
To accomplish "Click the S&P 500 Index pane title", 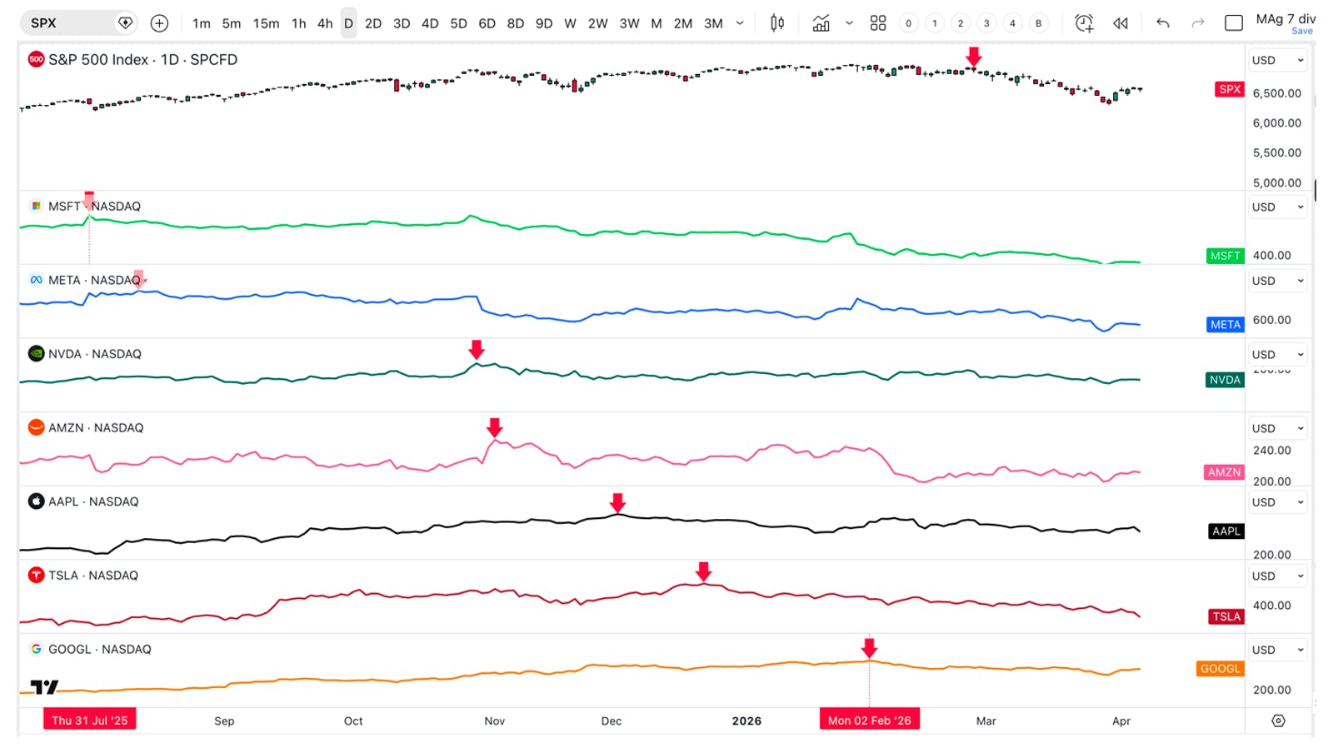I will [142, 59].
